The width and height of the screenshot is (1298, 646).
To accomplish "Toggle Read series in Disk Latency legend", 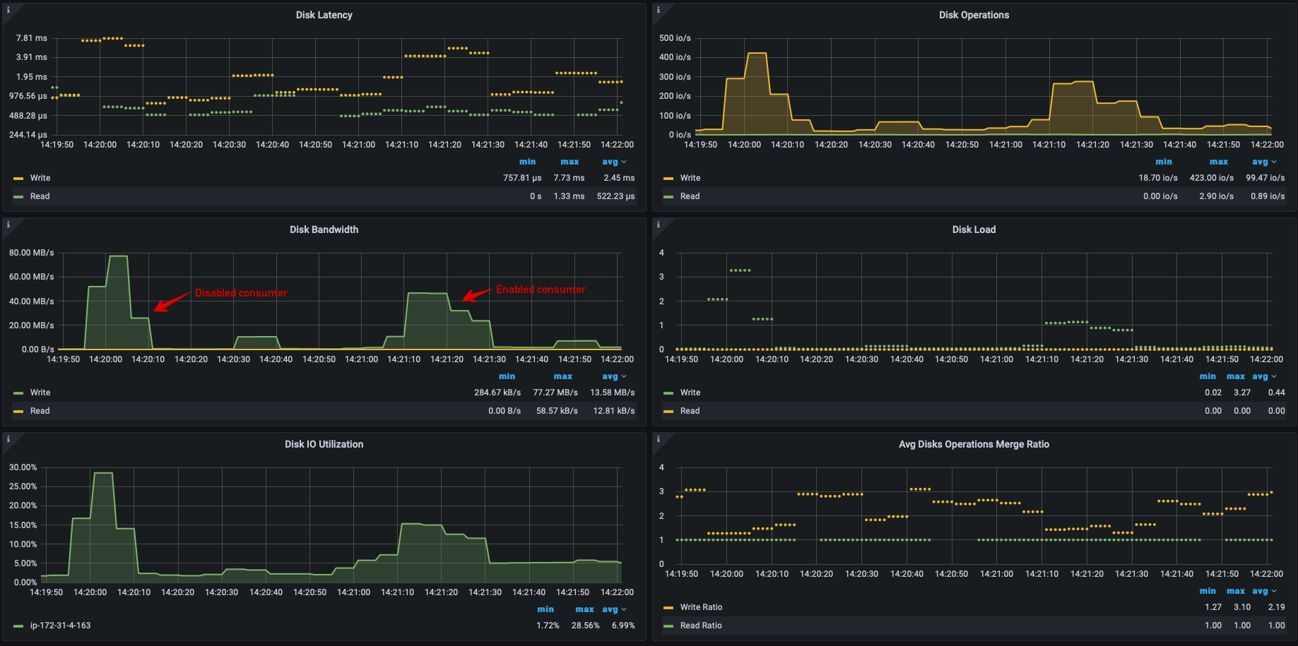I will [x=40, y=196].
